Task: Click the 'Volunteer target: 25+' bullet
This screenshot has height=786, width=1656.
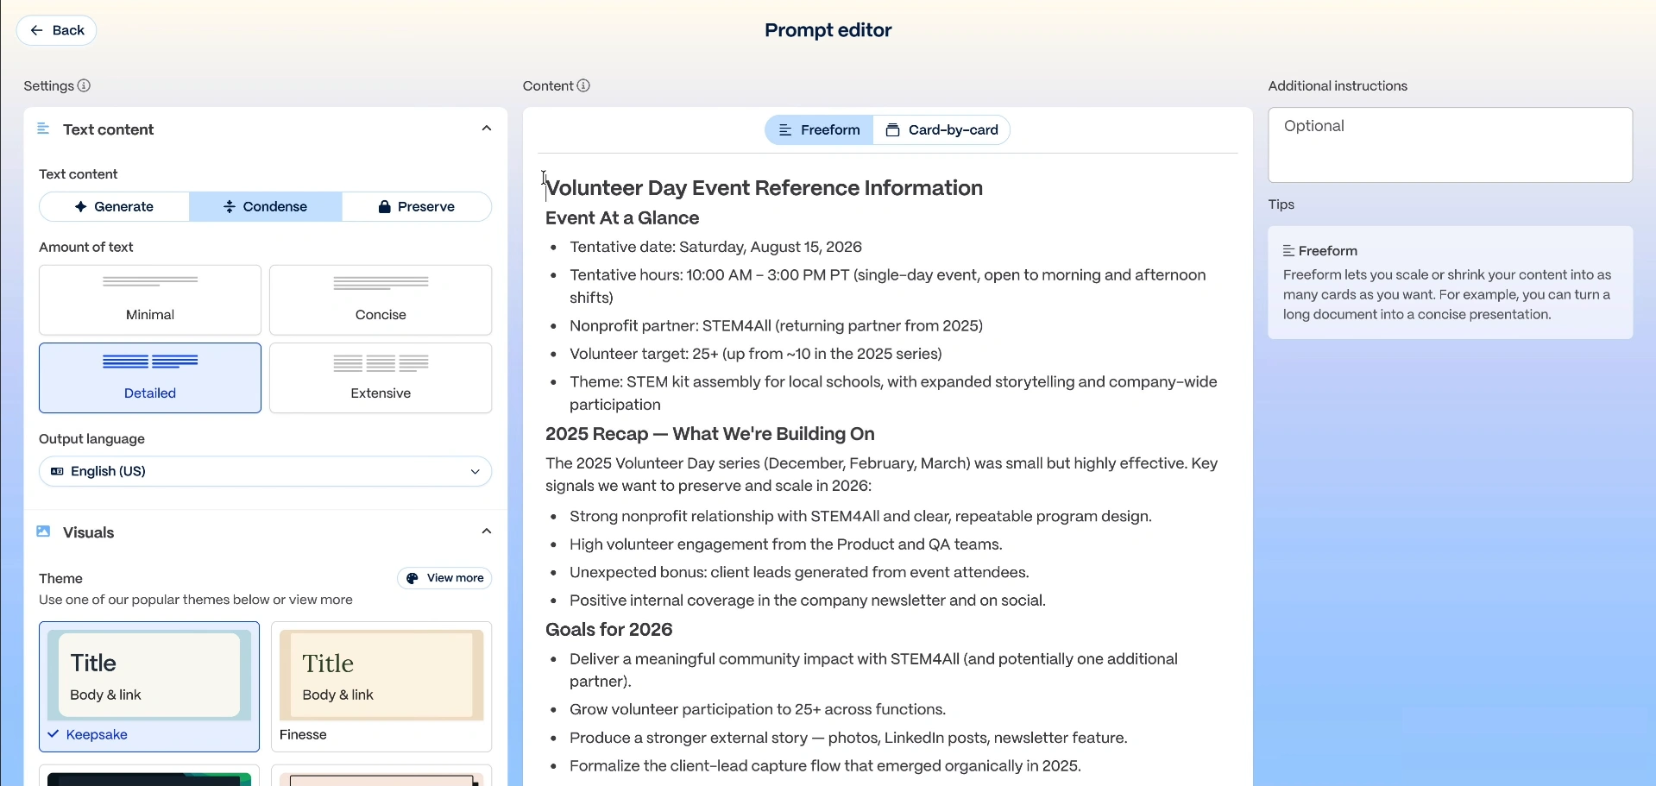Action: tap(756, 354)
